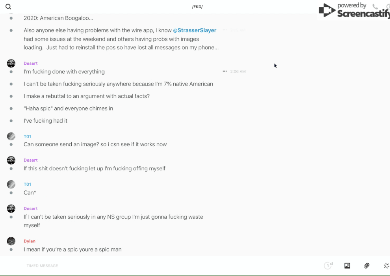Start a voice call with phone icon
Viewport: 390px width, 276px height.
[x=375, y=7]
